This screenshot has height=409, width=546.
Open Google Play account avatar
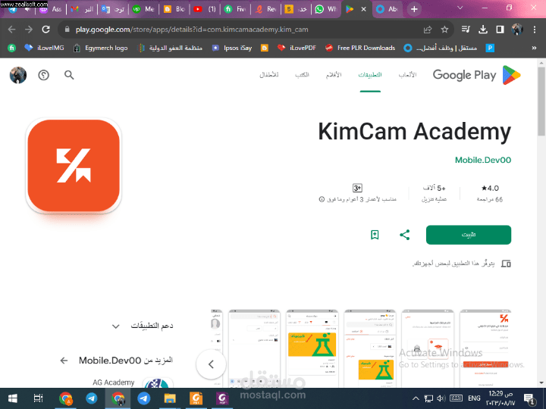pos(18,75)
